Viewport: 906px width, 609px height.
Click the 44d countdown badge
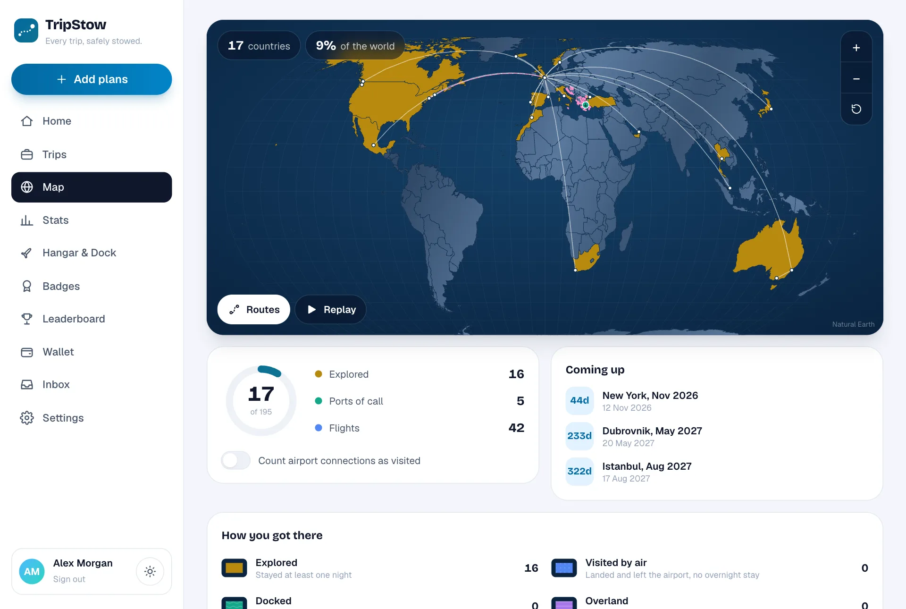[579, 401]
